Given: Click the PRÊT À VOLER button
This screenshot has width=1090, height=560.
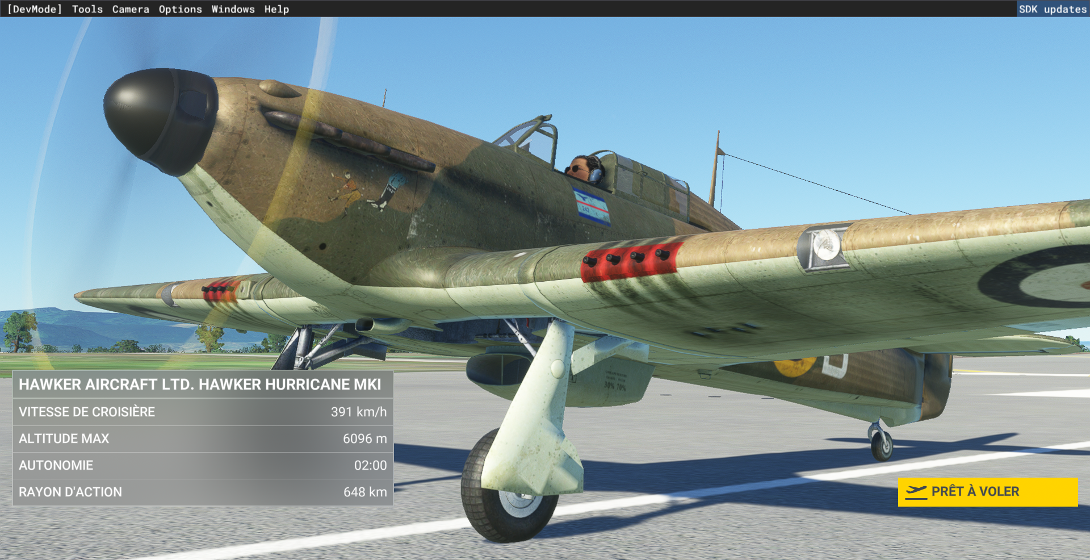Looking at the screenshot, I should [988, 492].
